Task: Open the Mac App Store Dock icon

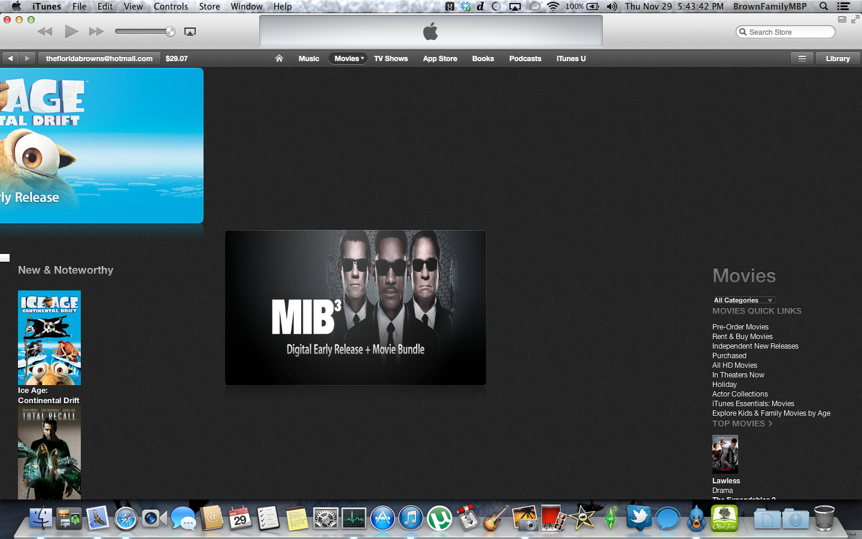Action: [383, 519]
